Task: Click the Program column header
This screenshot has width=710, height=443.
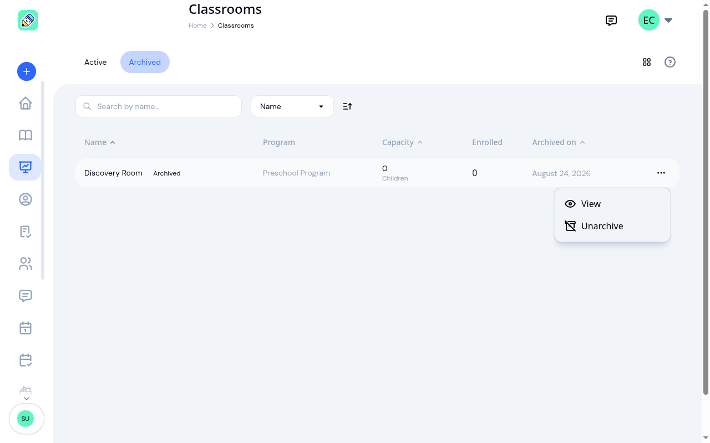Action: (x=279, y=142)
